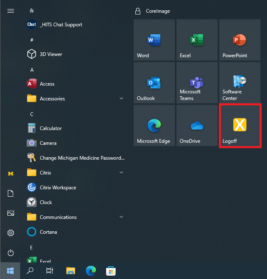Click the Michigan M icon in sidebar
Screen dimensions: 267x279
point(11,174)
